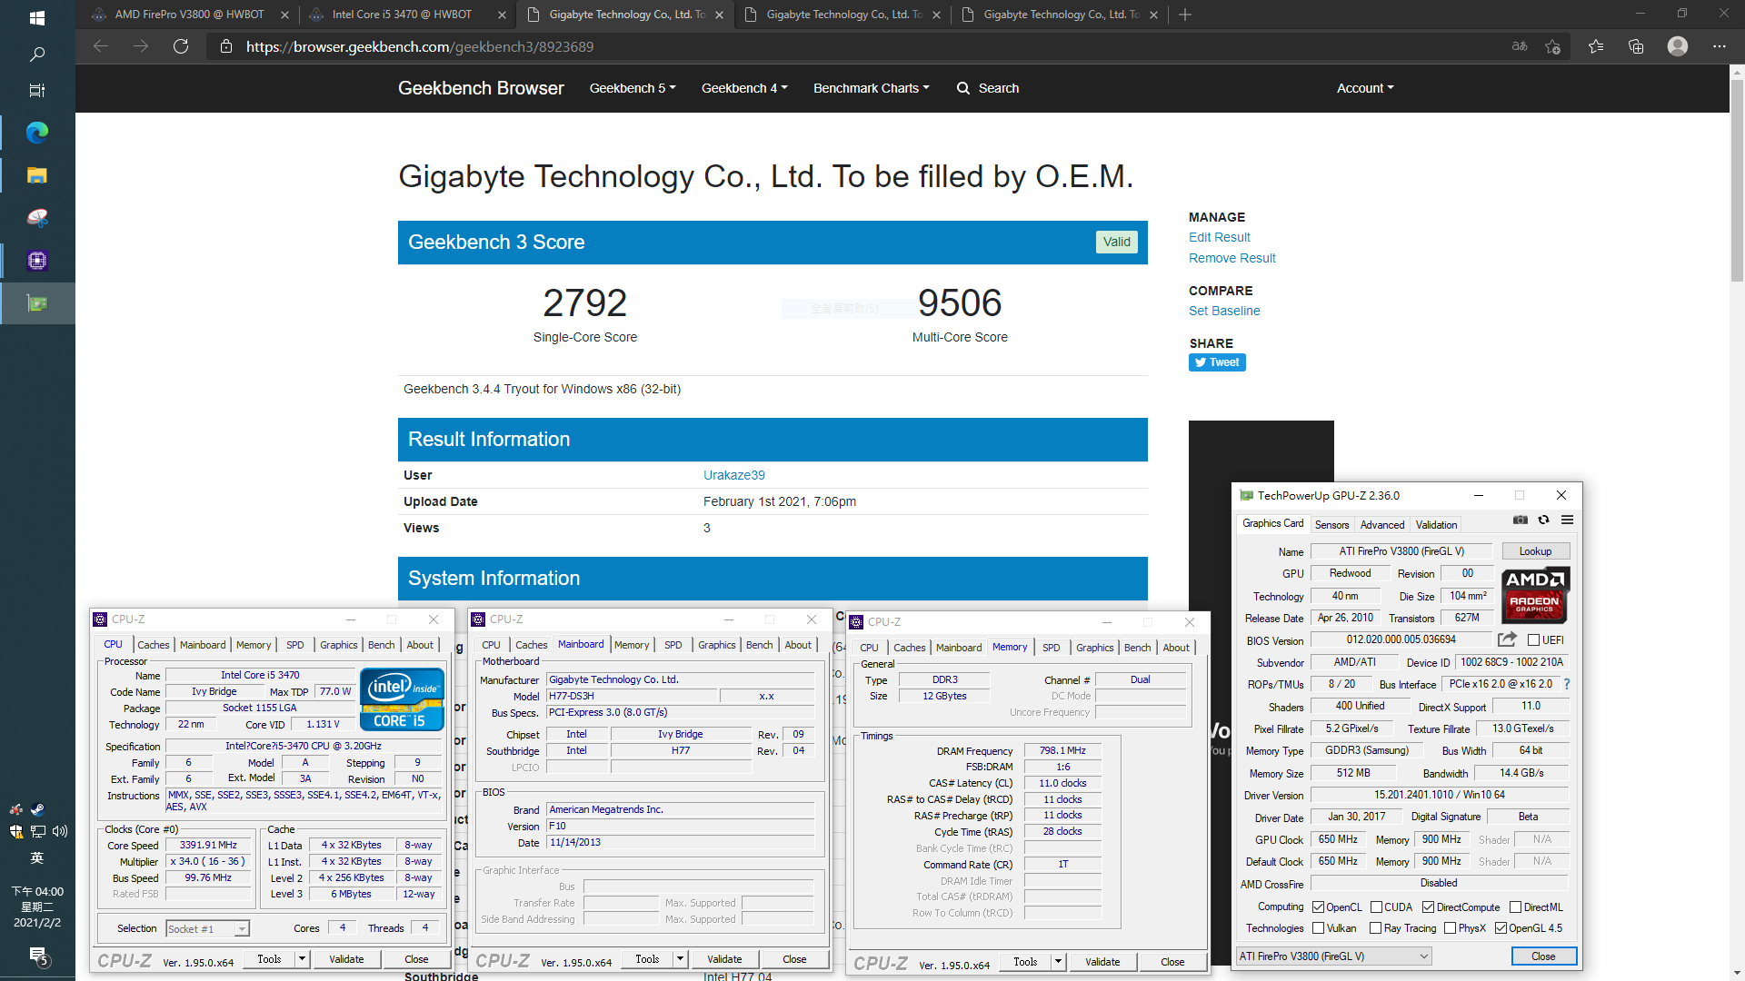The image size is (1745, 981).
Task: Toggle the Vulkan checkbox
Action: click(1319, 928)
